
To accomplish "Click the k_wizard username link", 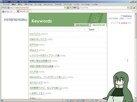I will [123, 23].
